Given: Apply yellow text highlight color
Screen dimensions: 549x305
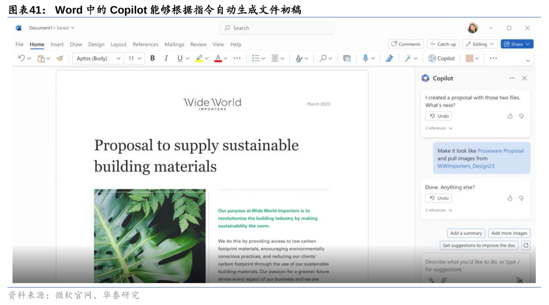Looking at the screenshot, I should pyautogui.click(x=199, y=58).
